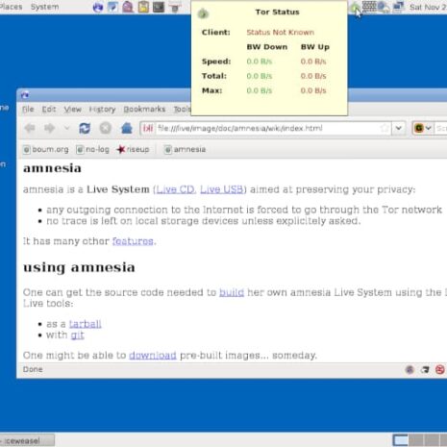The width and height of the screenshot is (447, 447).
Task: Reload the current page
Action: click(x=85, y=129)
